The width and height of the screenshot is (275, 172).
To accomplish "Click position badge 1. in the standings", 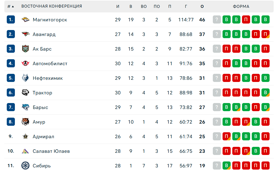I will point(11,20).
